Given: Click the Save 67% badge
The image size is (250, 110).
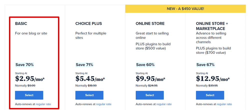Looking at the screenshot, I should (205, 65).
